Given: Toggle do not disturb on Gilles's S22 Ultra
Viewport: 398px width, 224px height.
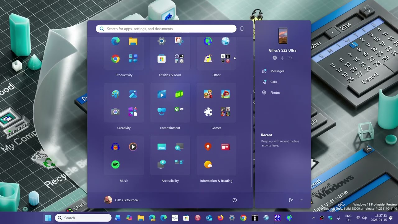Looking at the screenshot, I should click(x=275, y=58).
